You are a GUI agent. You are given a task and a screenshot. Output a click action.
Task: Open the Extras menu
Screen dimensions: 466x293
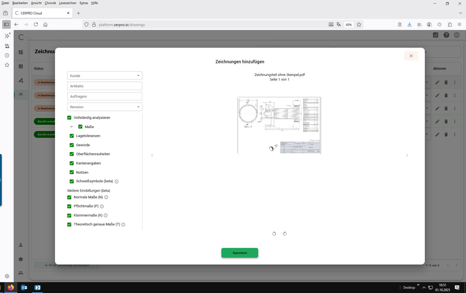[x=84, y=3]
